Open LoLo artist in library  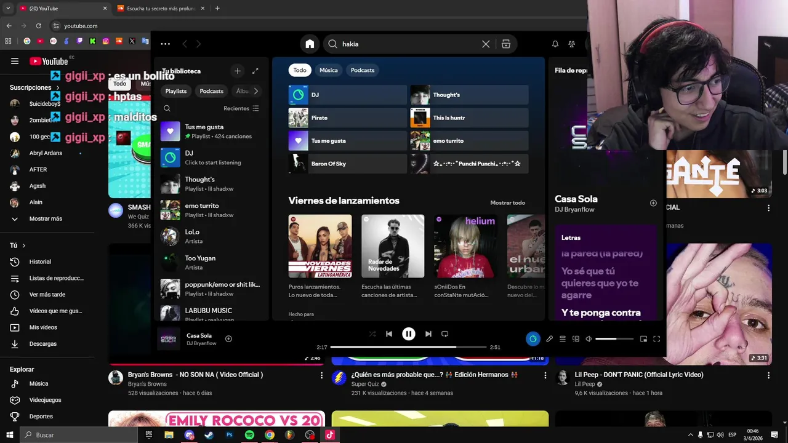(x=211, y=236)
